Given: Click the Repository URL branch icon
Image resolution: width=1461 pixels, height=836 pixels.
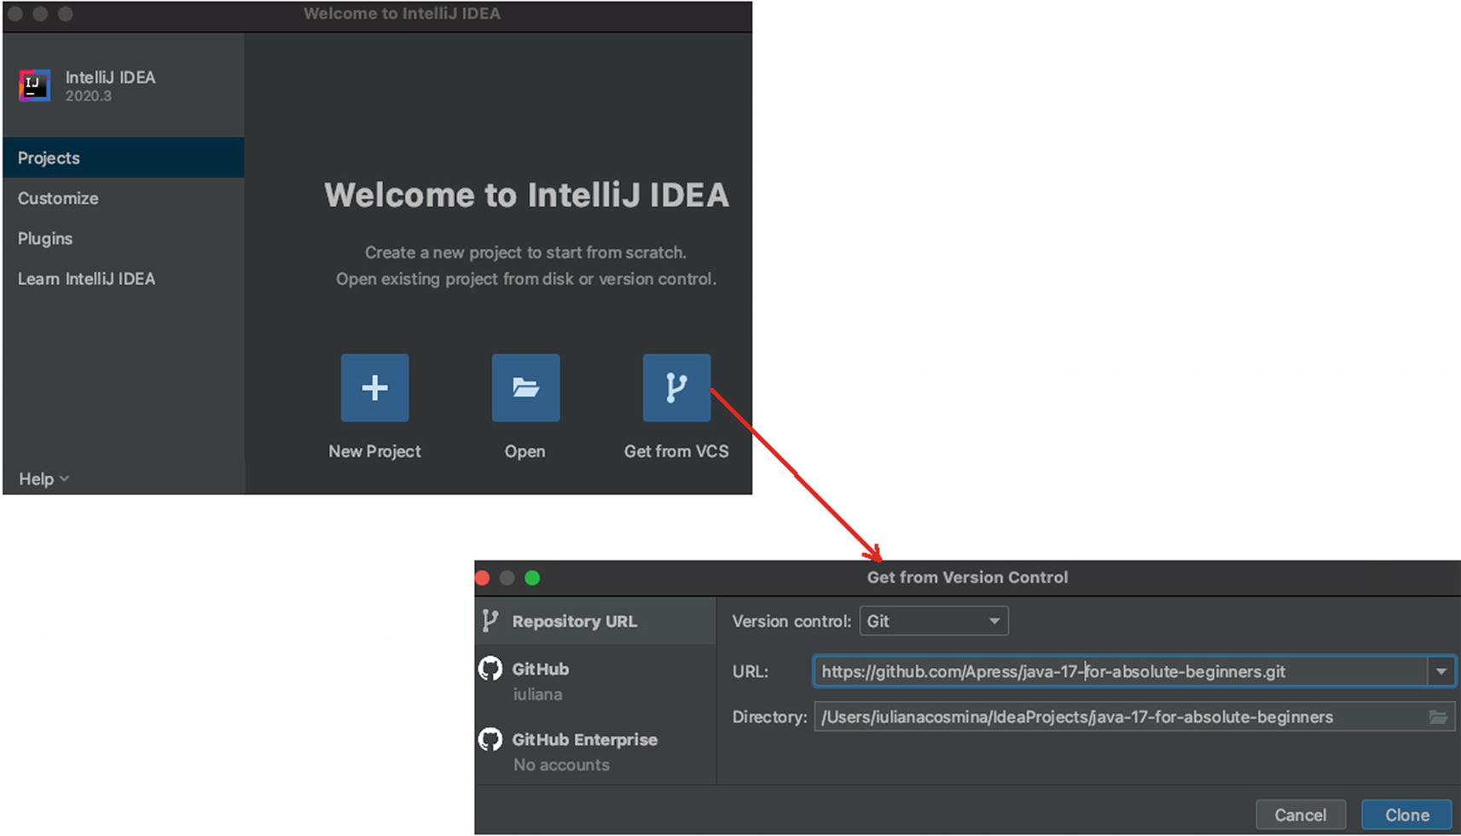Looking at the screenshot, I should [x=490, y=621].
